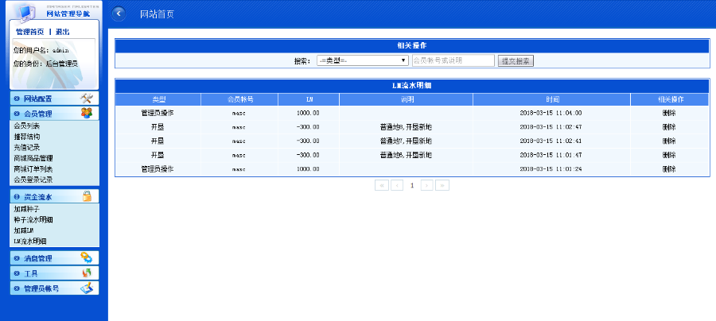Image resolution: width=716 pixels, height=321 pixels.
Task: Open 商城订单列表 in the sidebar
Action: click(x=33, y=168)
